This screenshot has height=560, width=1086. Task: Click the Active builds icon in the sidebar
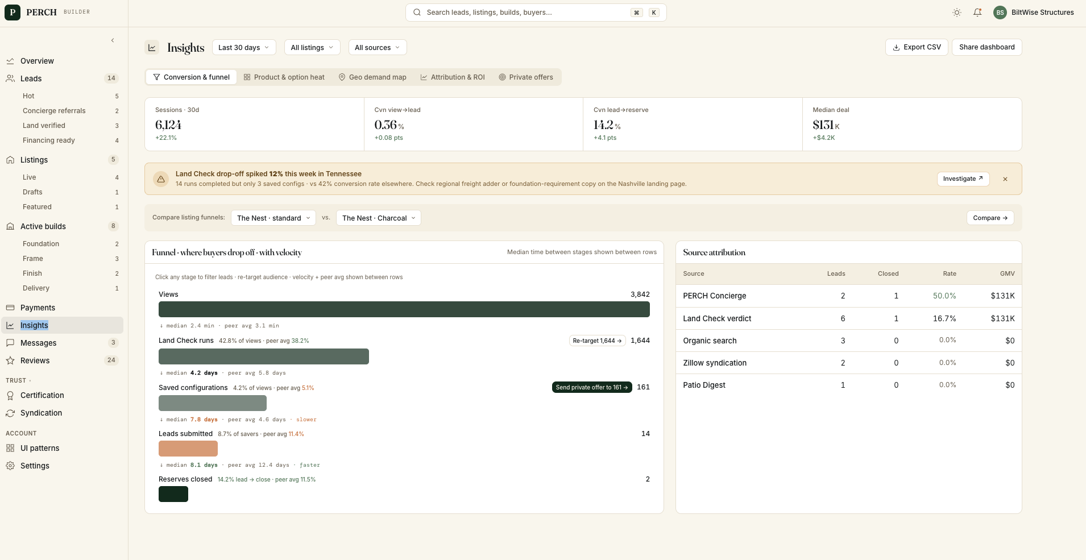[10, 226]
